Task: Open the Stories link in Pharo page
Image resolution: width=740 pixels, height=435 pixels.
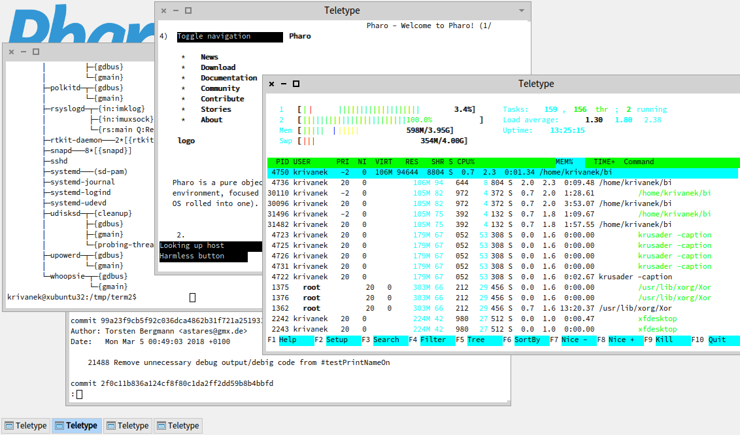Action: 216,109
